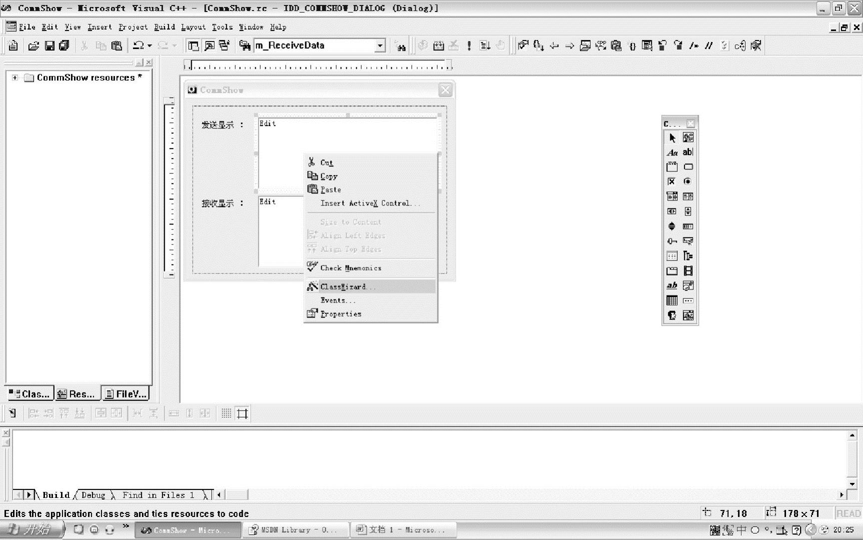Click the CommShow resources tree item

89,77
